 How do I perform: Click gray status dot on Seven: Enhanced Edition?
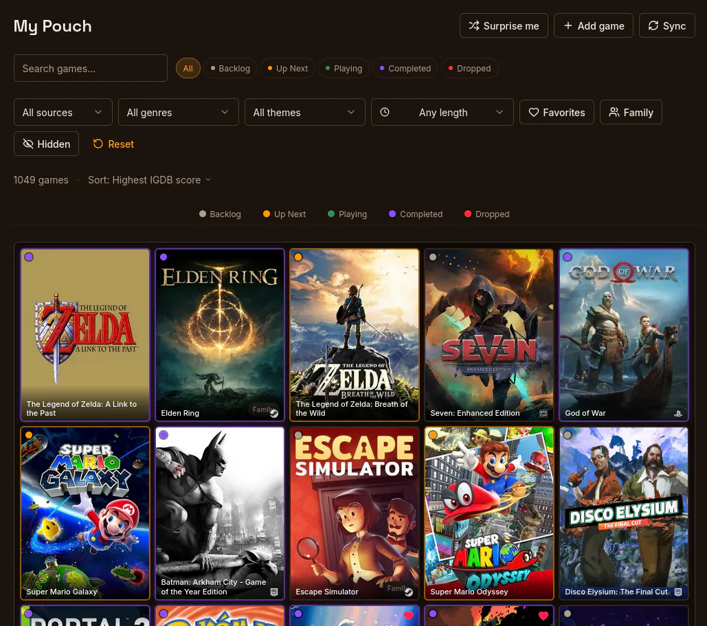433,257
